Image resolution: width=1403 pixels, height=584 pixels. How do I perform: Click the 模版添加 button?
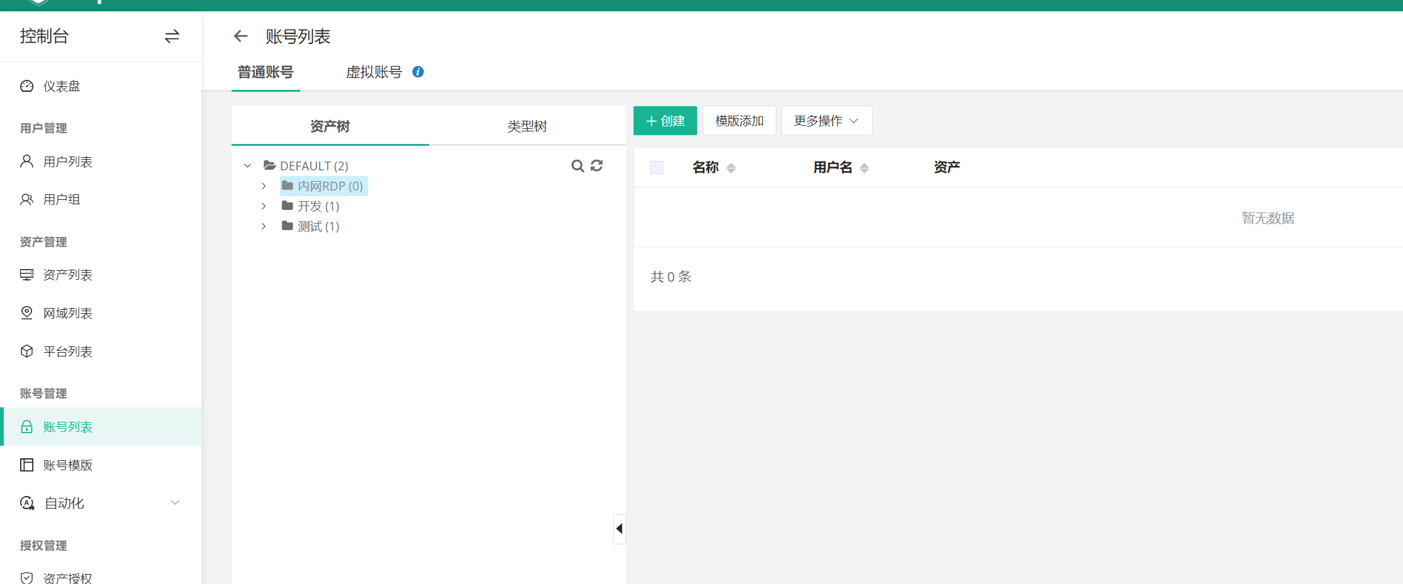739,121
